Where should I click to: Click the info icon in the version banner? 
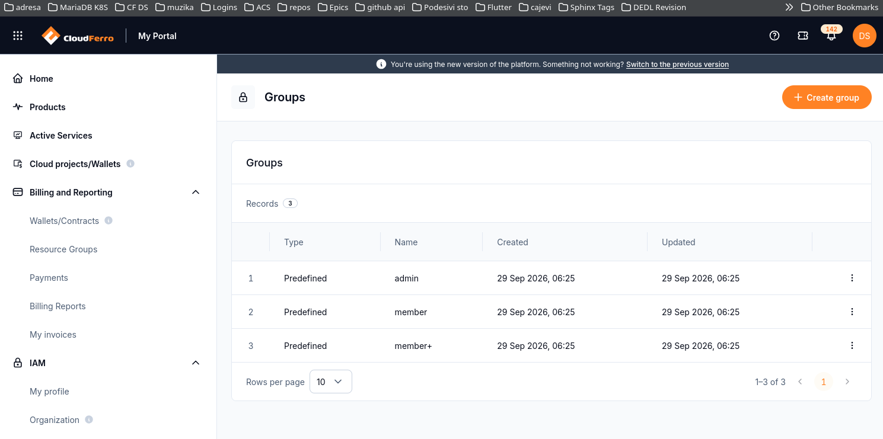tap(381, 64)
